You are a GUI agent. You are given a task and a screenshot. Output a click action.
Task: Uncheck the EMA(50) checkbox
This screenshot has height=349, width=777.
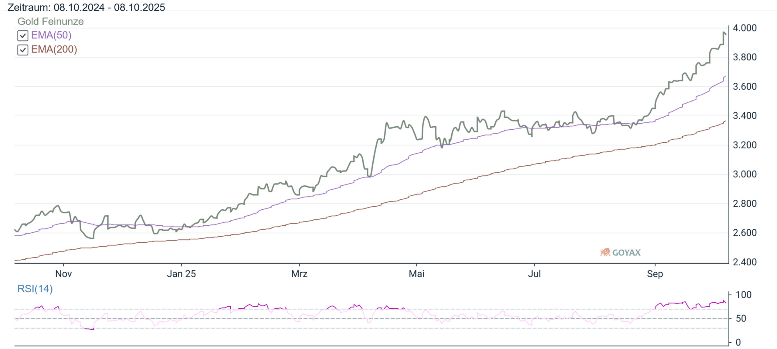23,35
